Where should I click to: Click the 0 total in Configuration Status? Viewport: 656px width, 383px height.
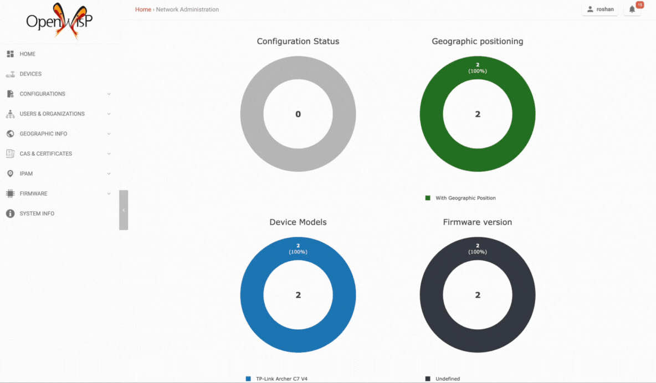tap(298, 114)
